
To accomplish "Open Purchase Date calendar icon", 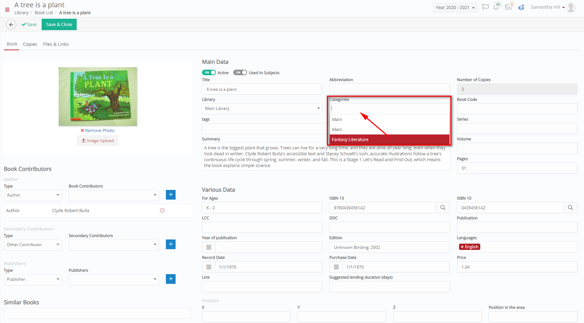I will click(336, 267).
